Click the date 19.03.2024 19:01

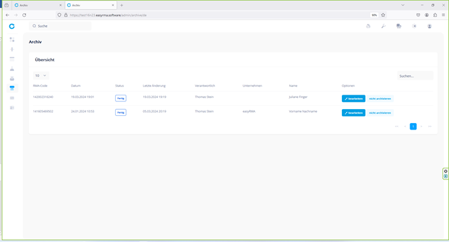pos(82,97)
